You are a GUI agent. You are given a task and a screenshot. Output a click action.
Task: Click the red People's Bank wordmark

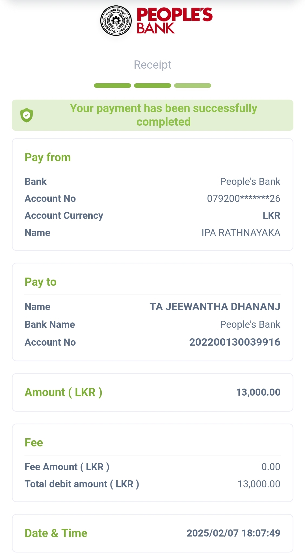174,21
